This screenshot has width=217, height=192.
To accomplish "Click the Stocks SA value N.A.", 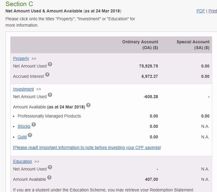I will [205, 126].
